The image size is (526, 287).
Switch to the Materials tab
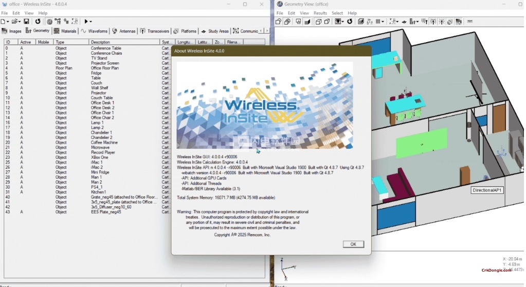tap(65, 31)
